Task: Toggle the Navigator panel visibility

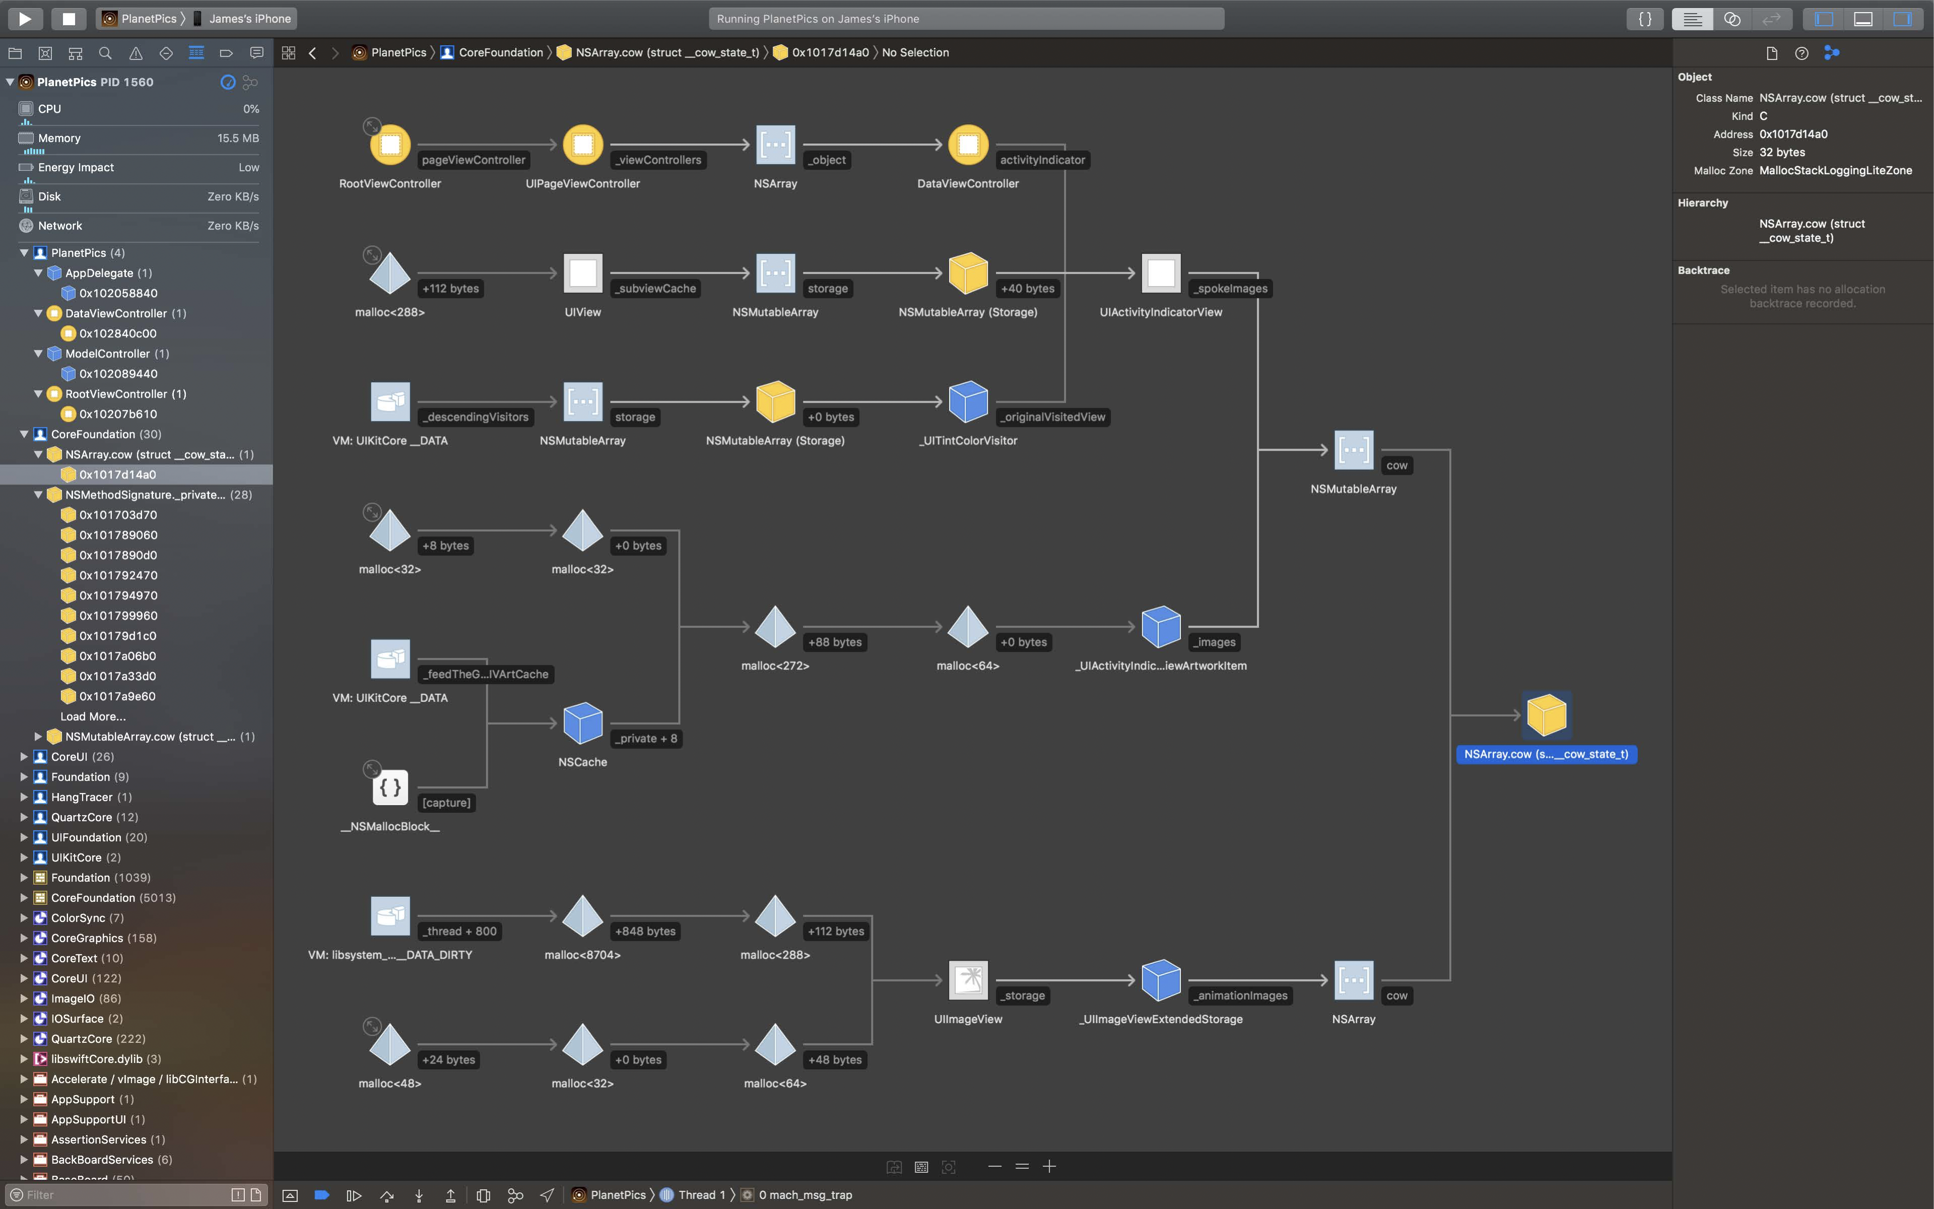Action: (x=1824, y=19)
